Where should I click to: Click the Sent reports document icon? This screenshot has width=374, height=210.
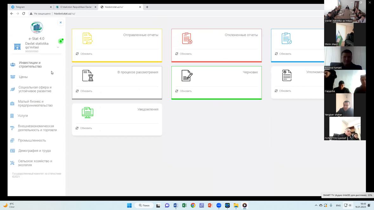coord(88,38)
